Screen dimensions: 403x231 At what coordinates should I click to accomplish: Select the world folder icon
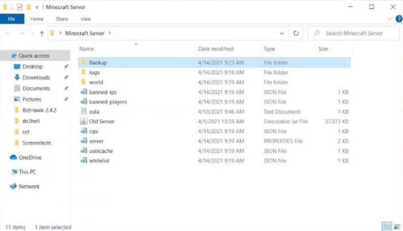[x=84, y=82]
